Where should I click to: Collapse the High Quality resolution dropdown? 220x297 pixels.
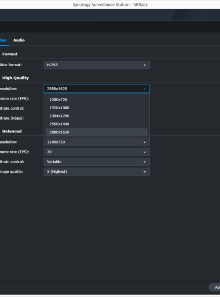[x=97, y=89]
